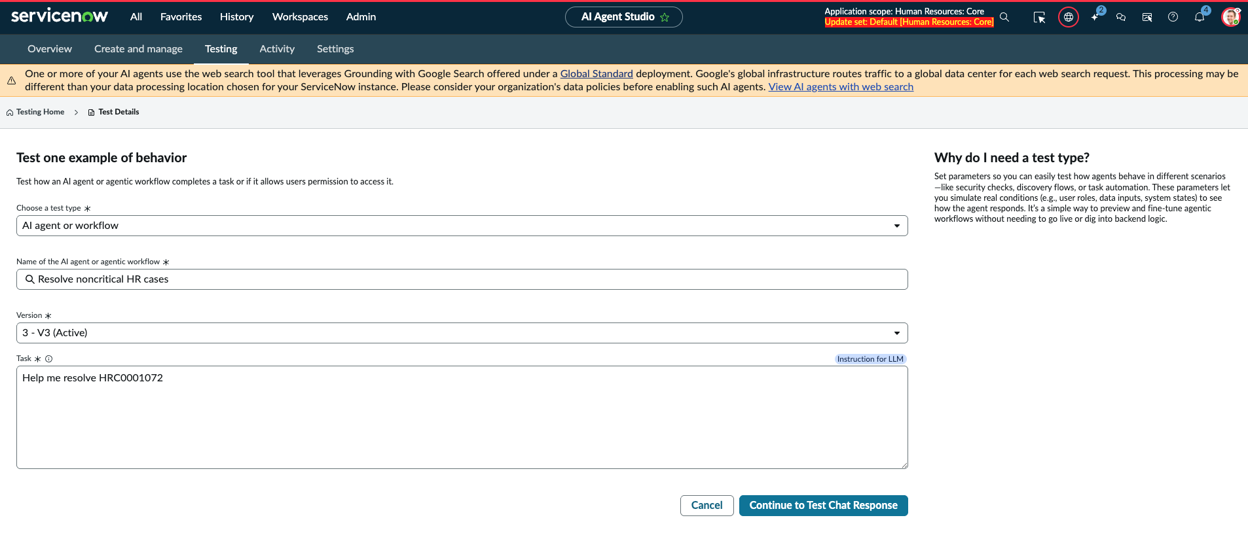Click the Cancel button
The width and height of the screenshot is (1248, 539).
coord(707,506)
